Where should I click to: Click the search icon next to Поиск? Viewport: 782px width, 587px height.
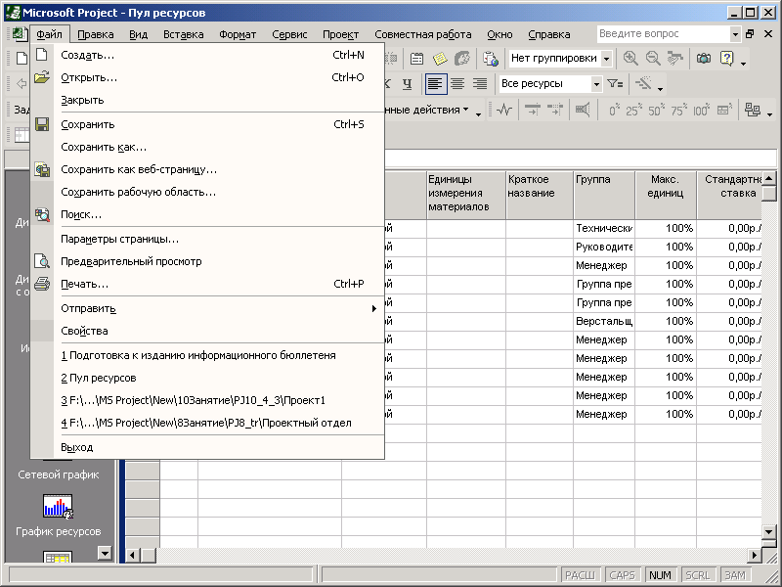point(42,214)
